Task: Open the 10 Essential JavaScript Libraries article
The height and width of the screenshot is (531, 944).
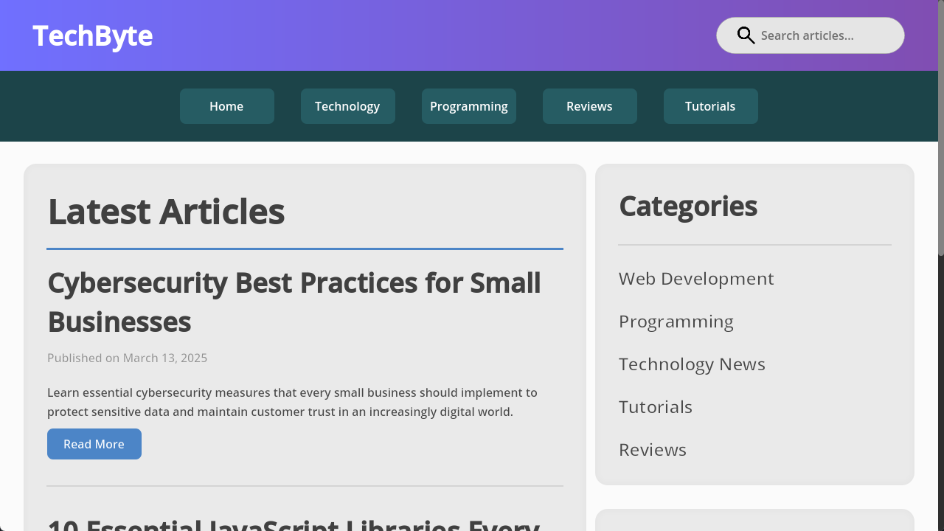Action: point(294,524)
